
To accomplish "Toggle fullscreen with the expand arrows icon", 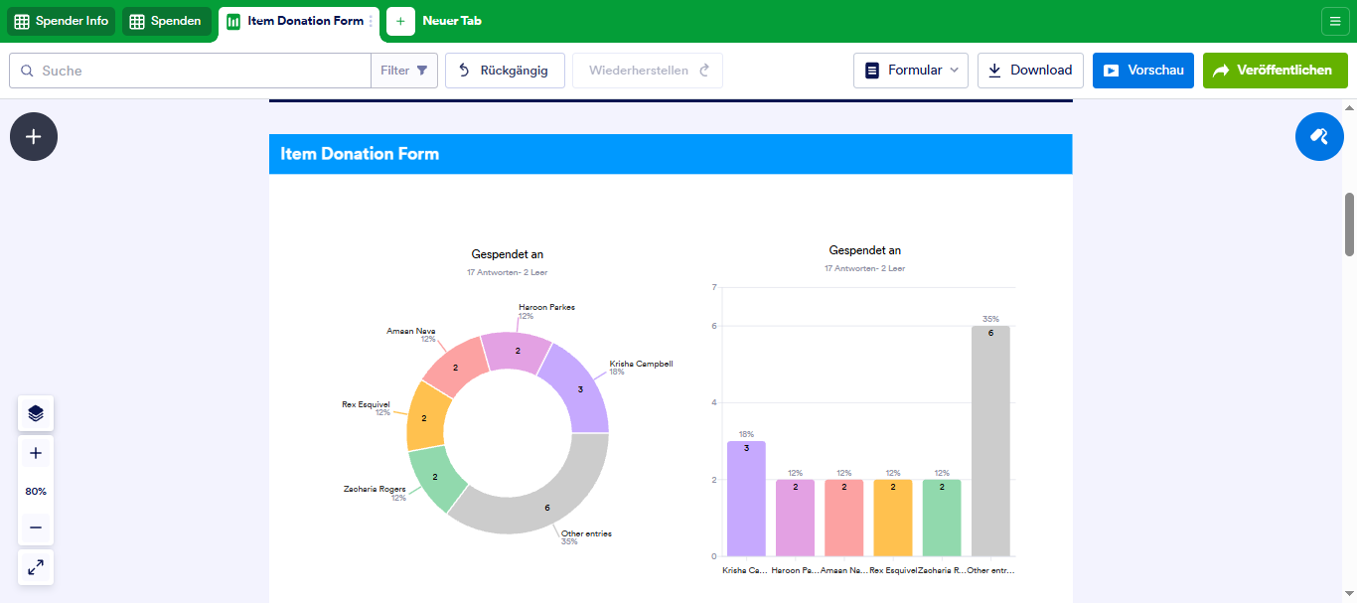I will click(x=36, y=567).
